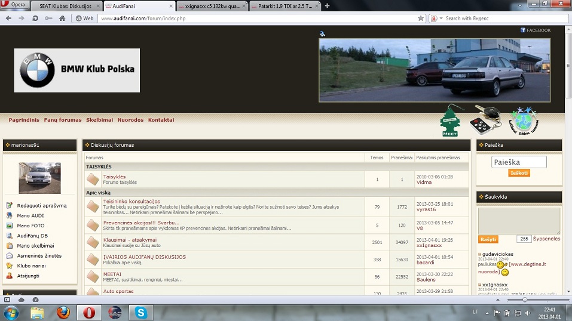Open the Taisyklės forum

(x=114, y=177)
